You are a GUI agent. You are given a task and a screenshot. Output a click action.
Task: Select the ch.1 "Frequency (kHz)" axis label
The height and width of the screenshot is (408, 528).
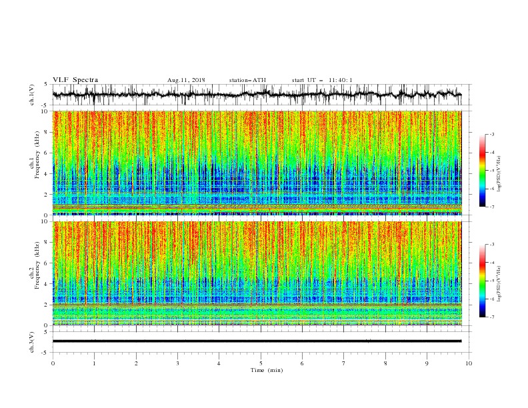[x=37, y=155]
